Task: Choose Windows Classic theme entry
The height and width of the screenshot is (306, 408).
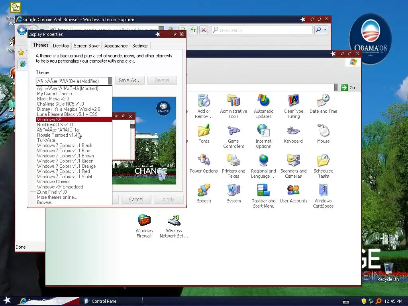Action: click(x=74, y=182)
